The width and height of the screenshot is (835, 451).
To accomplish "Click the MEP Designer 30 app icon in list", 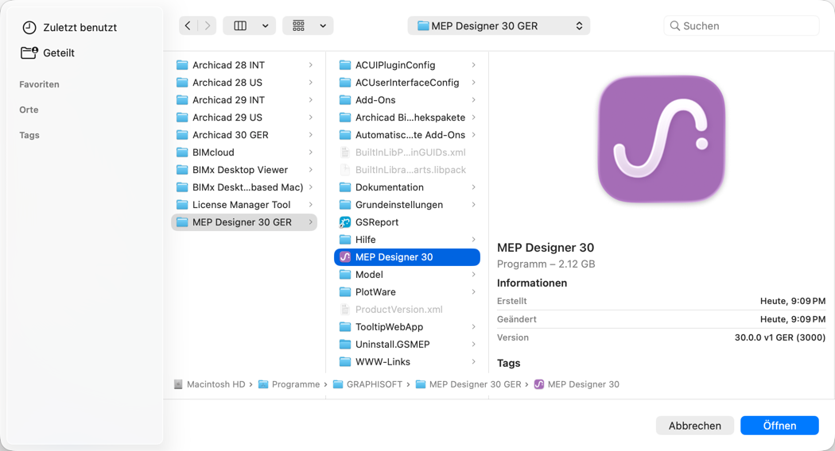I will click(345, 257).
